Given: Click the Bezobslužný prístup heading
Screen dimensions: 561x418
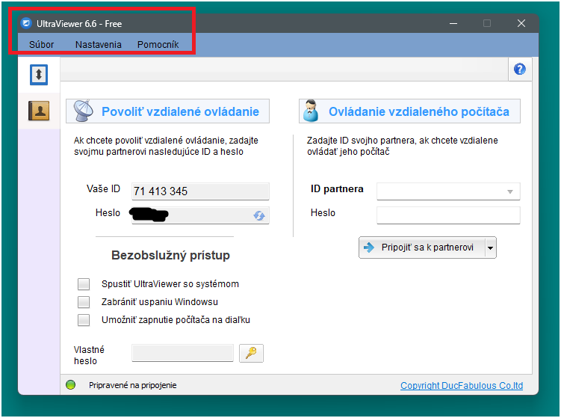Looking at the screenshot, I should click(x=170, y=256).
